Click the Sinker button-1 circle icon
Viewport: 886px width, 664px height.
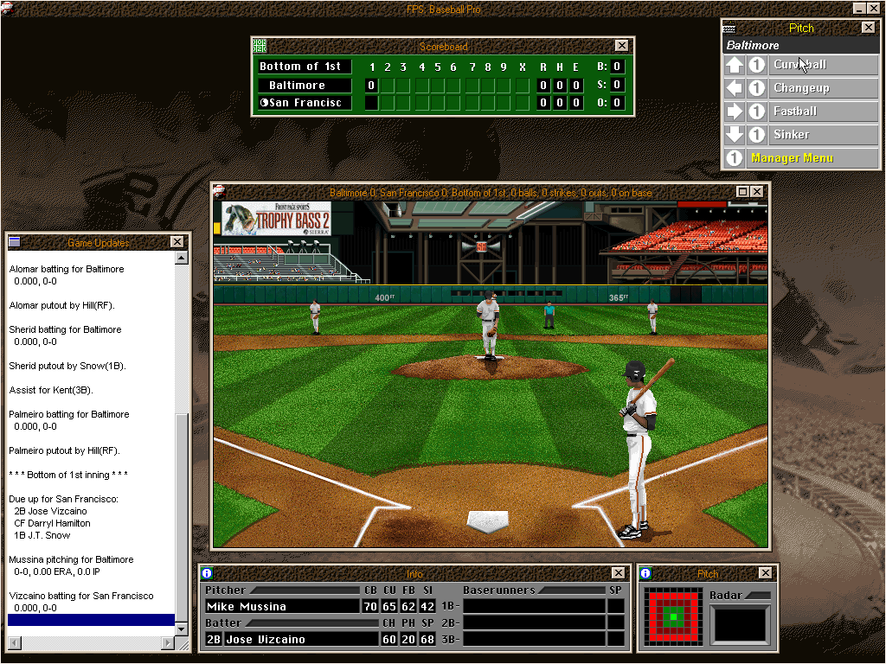(756, 134)
